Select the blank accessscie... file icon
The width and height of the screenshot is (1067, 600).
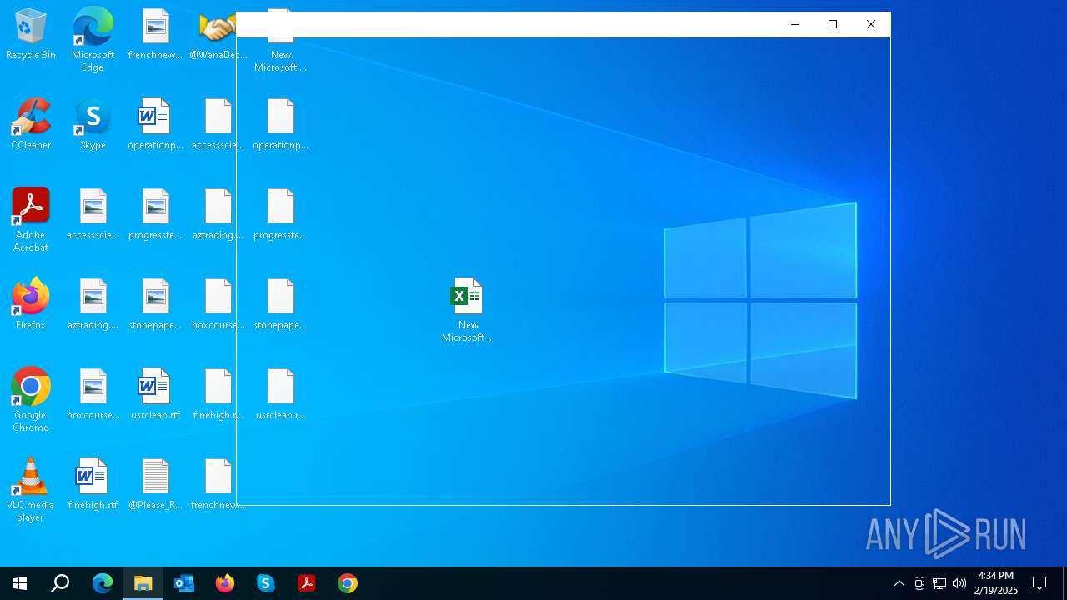pyautogui.click(x=218, y=124)
